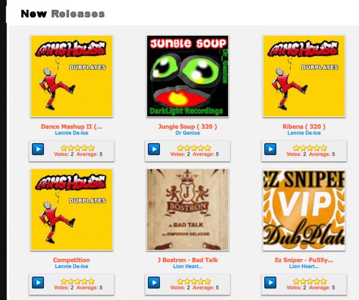Open the Dance Mashup II title link

click(71, 127)
